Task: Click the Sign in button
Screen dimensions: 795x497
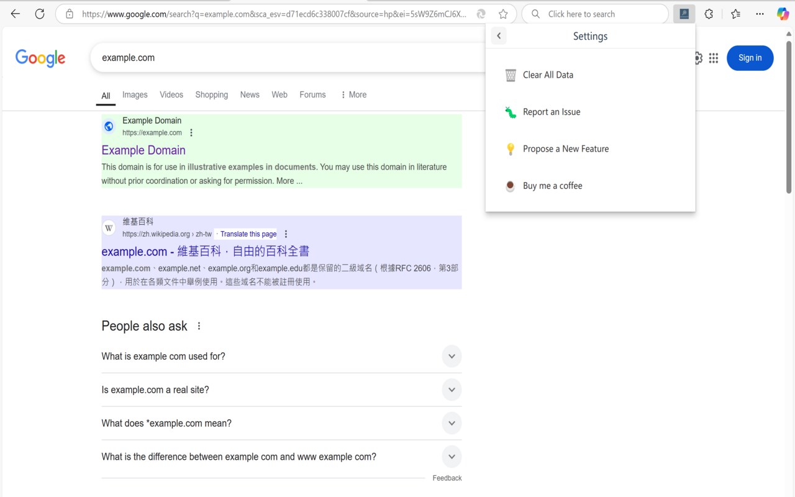Action: [750, 58]
